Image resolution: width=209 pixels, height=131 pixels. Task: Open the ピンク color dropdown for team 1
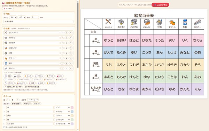pos(62,108)
